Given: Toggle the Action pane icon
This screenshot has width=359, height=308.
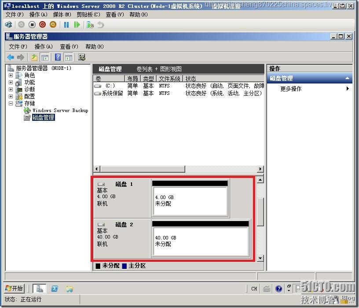Looking at the screenshot, I should [68, 57].
